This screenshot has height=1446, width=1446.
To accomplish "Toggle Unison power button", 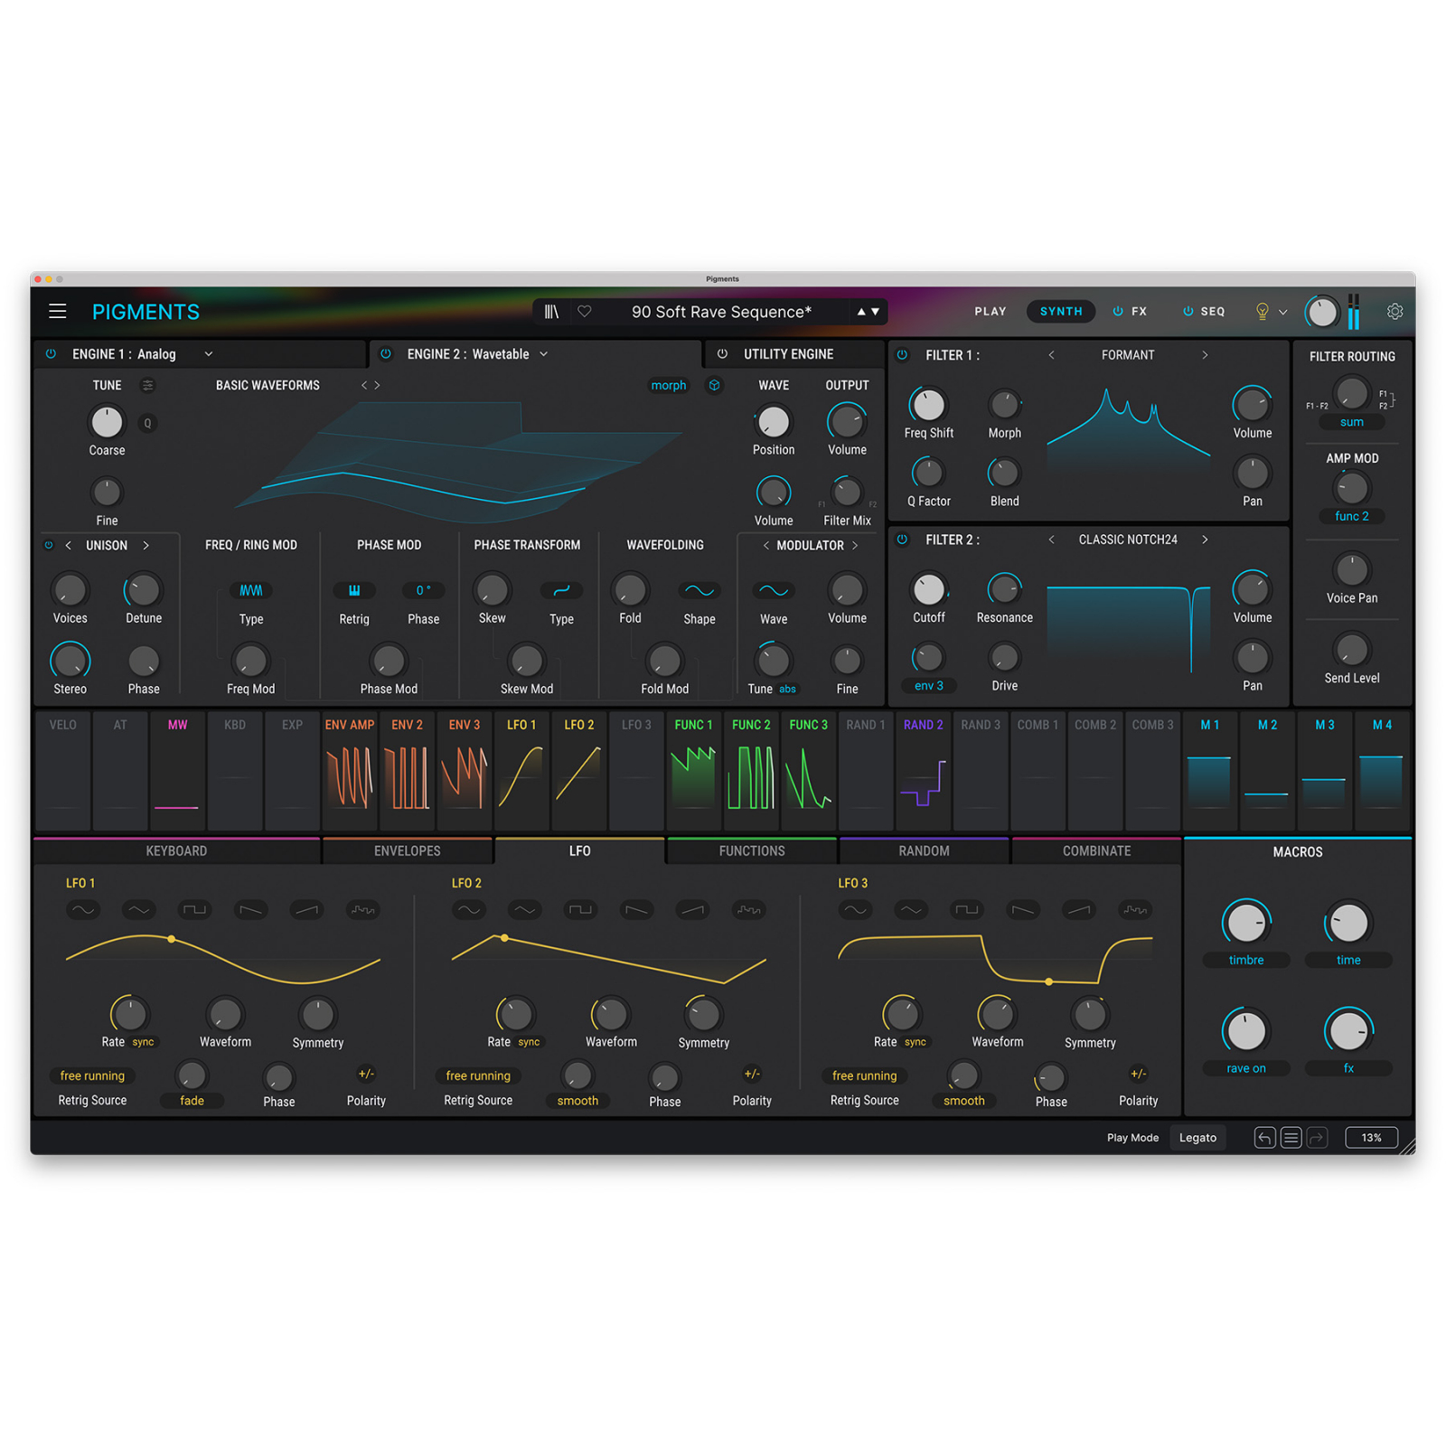I will pyautogui.click(x=49, y=546).
